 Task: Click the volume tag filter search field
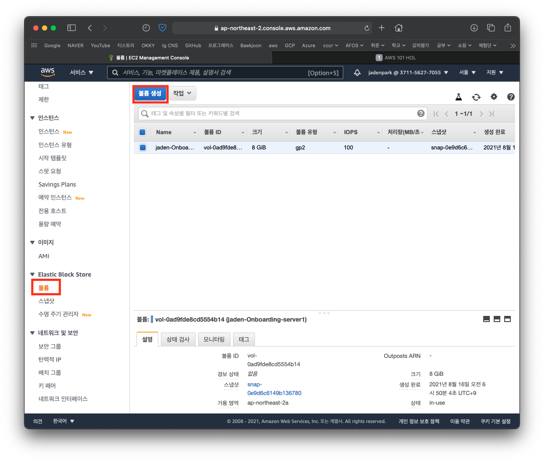[282, 114]
